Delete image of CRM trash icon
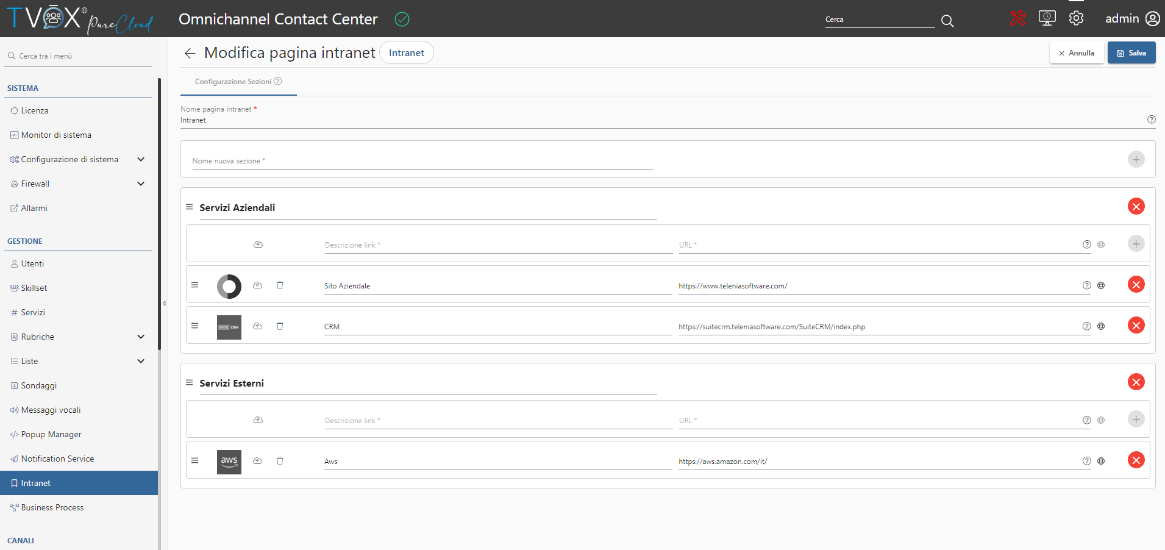Screen dimensions: 1165x550 click(x=280, y=326)
